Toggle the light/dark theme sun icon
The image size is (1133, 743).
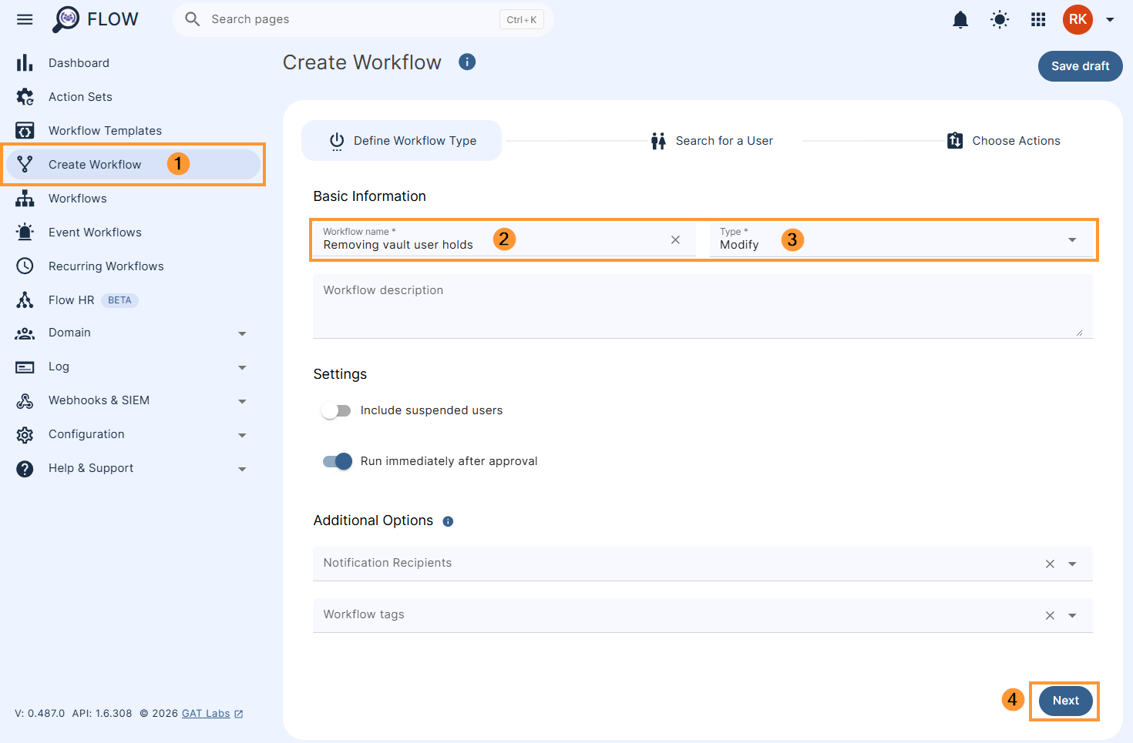pos(1000,20)
